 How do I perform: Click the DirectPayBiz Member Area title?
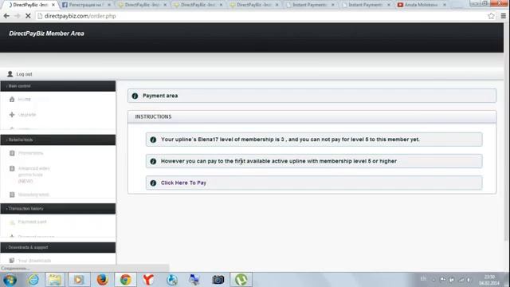pyautogui.click(x=46, y=33)
